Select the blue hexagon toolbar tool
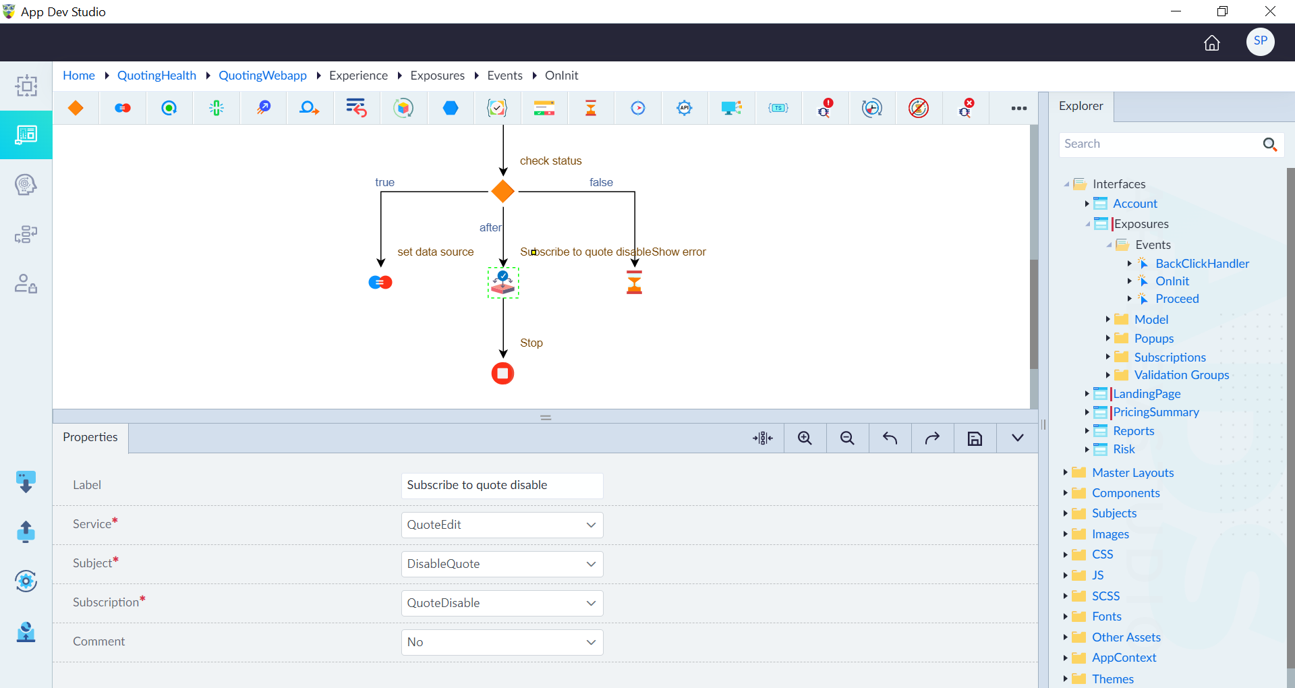1295x688 pixels. click(451, 108)
